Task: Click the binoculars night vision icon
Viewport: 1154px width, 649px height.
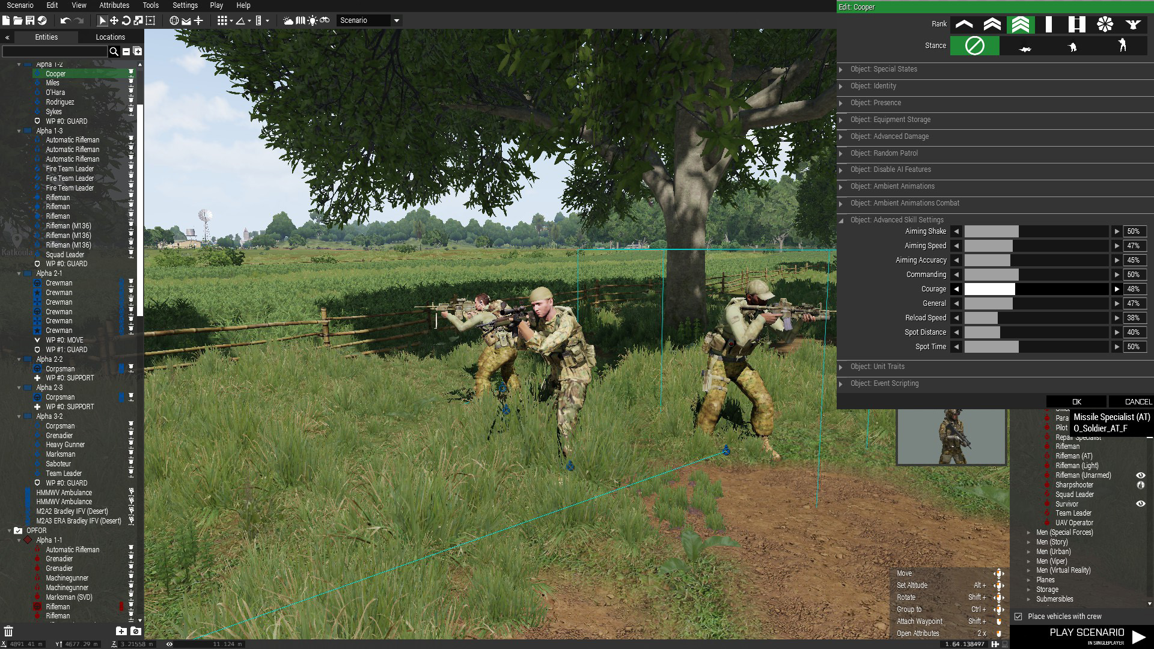Action: point(325,20)
